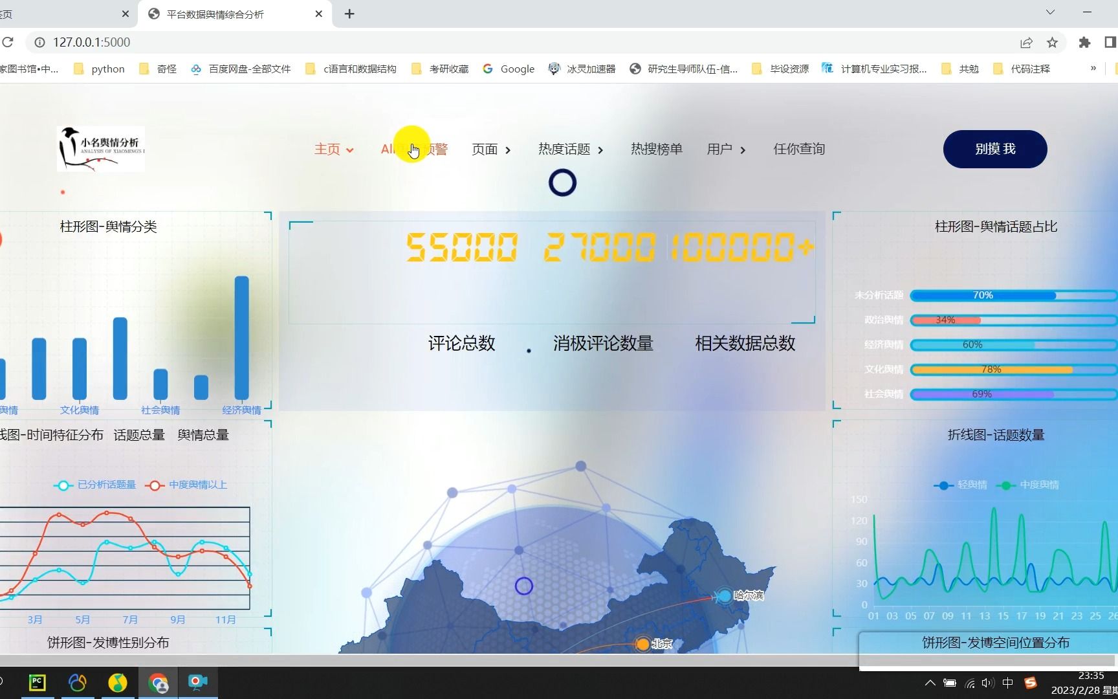Image resolution: width=1118 pixels, height=699 pixels.
Task: Click the 55000 评论总数 counter
Action: 462,247
